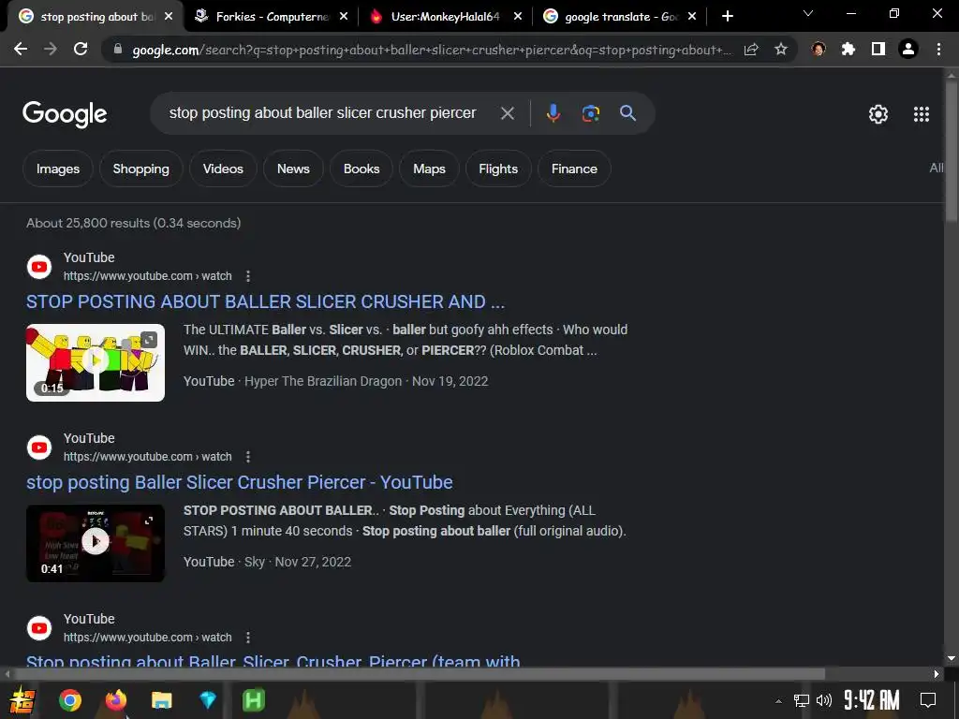Start voice search with the microphone
This screenshot has width=959, height=719.
click(x=553, y=113)
